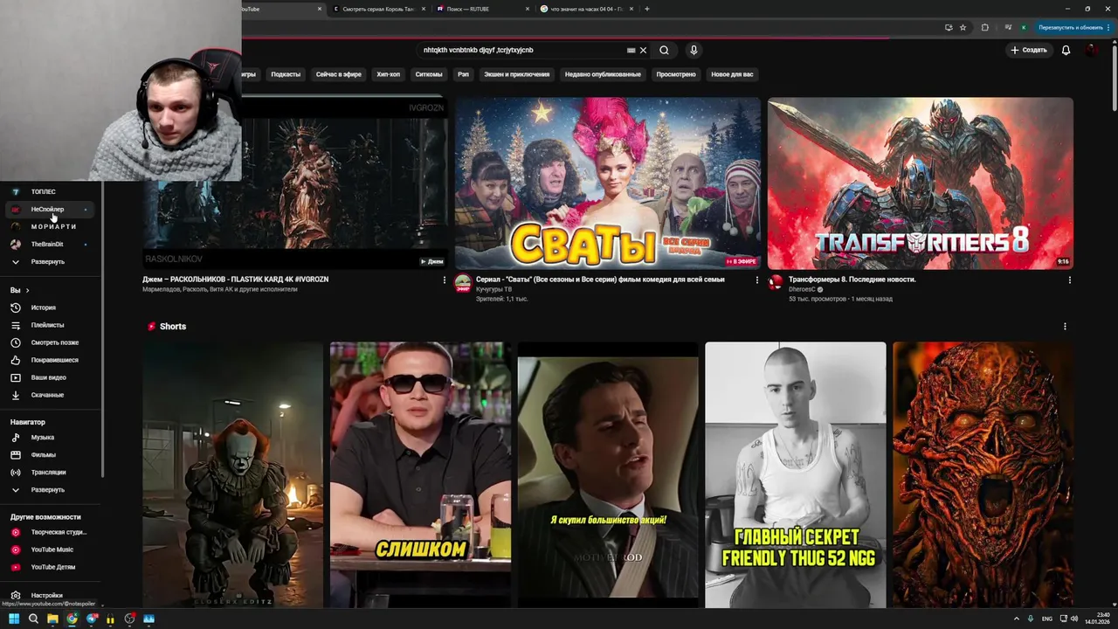Open browser extensions puzzle icon
This screenshot has height=629, width=1118.
coord(984,27)
